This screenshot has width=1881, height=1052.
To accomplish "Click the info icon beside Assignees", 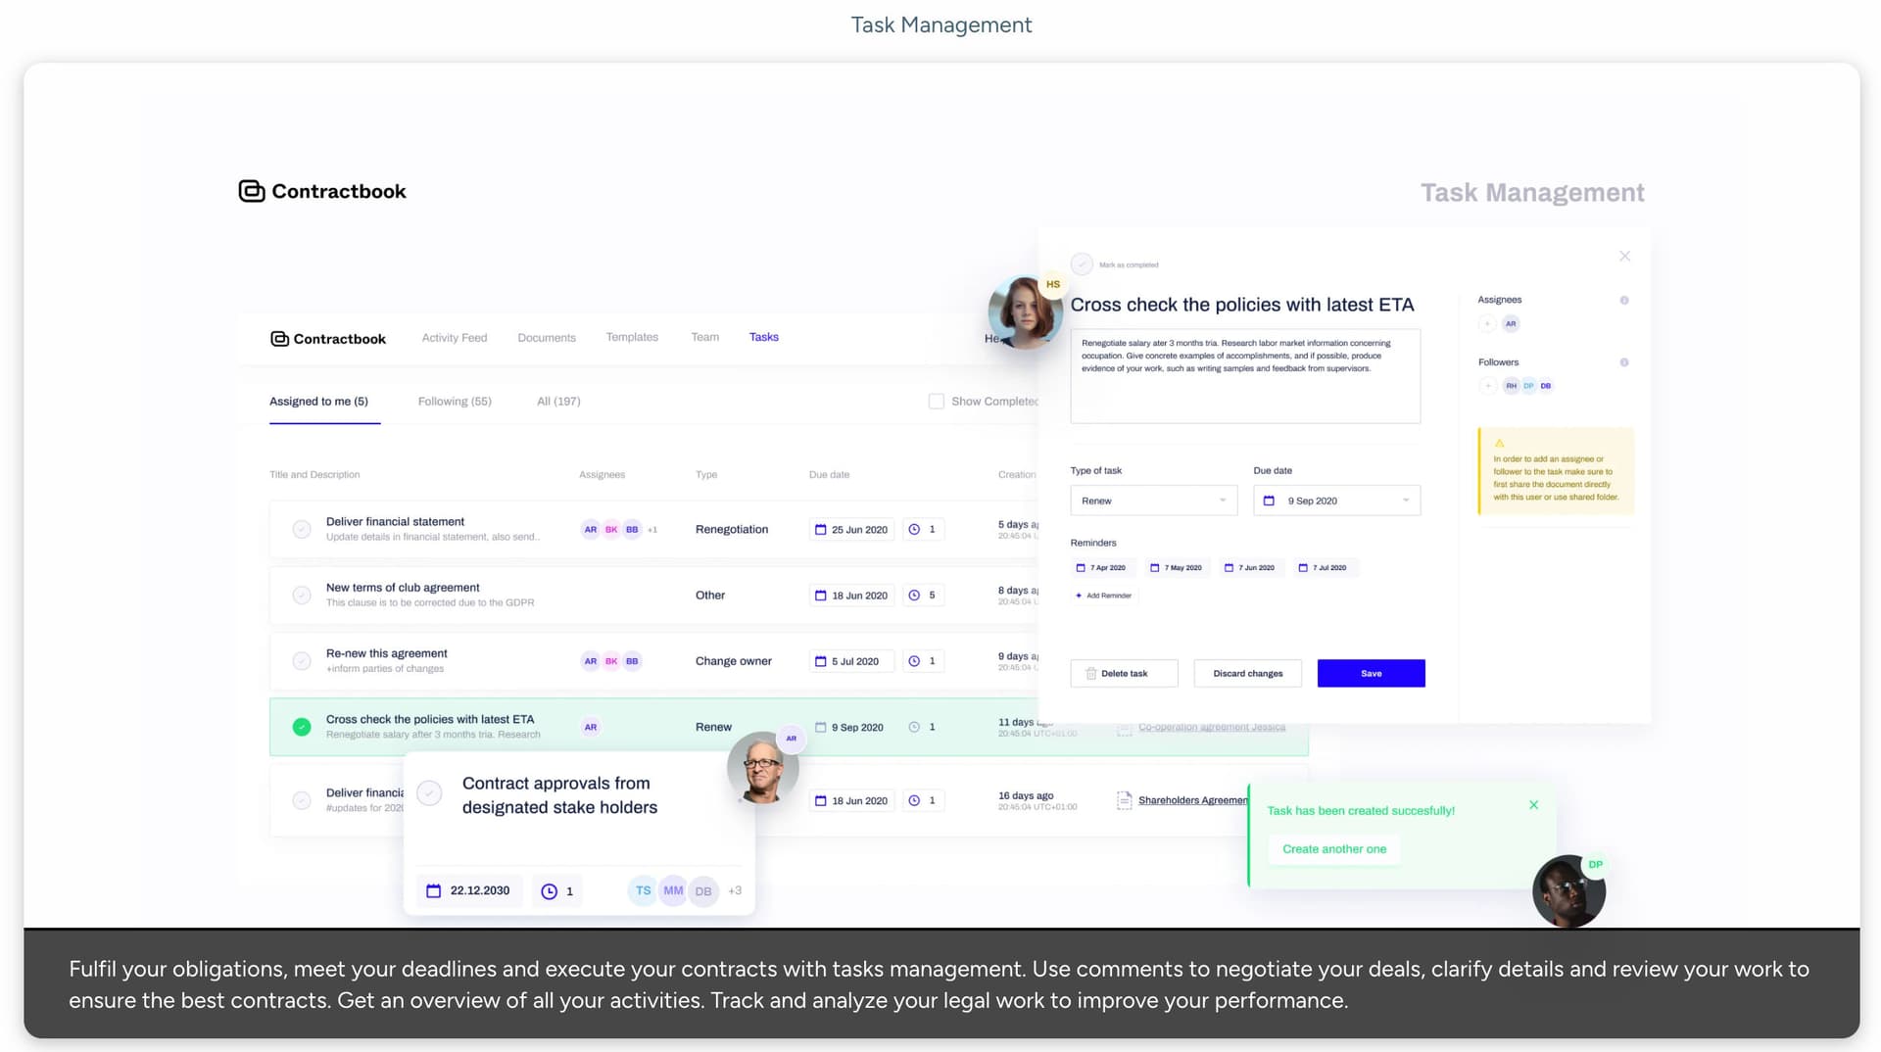I will pos(1624,301).
